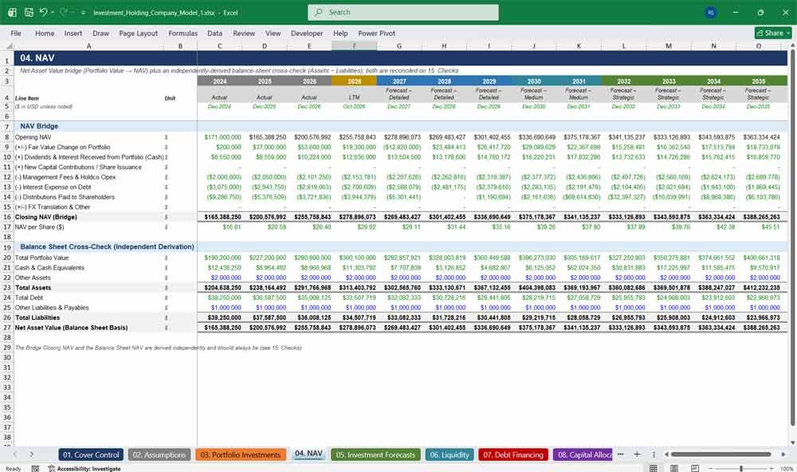Open the Draw ribbon tab
Image resolution: width=797 pixels, height=472 pixels.
click(100, 33)
